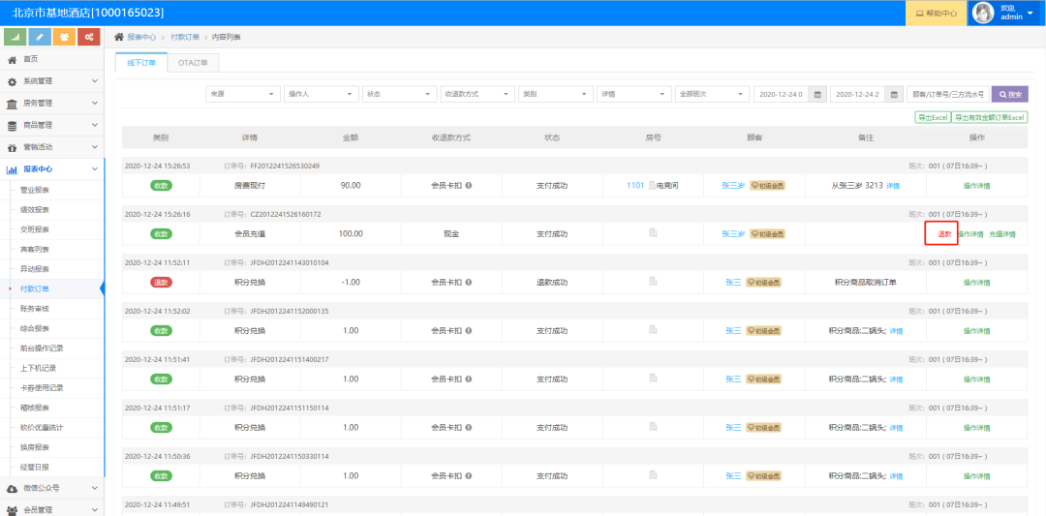The height and width of the screenshot is (516, 1046).
Task: Open 前台操作记录 in the sidebar
Action: click(x=42, y=348)
